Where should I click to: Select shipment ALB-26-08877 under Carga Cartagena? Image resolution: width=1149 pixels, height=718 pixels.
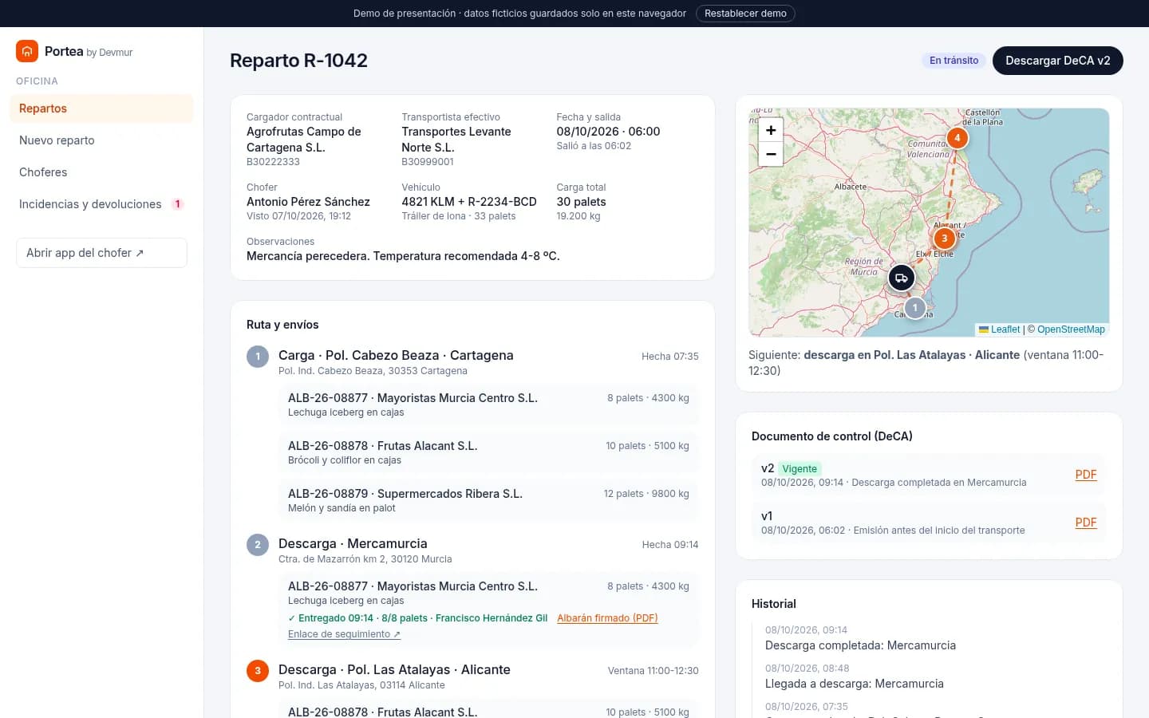[x=488, y=404]
